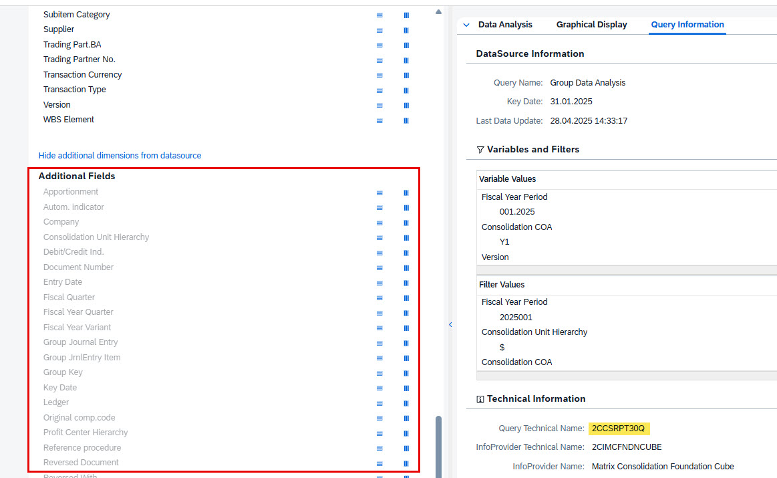Image resolution: width=777 pixels, height=478 pixels.
Task: Add Trading Partner No. to columns
Action: (x=406, y=60)
